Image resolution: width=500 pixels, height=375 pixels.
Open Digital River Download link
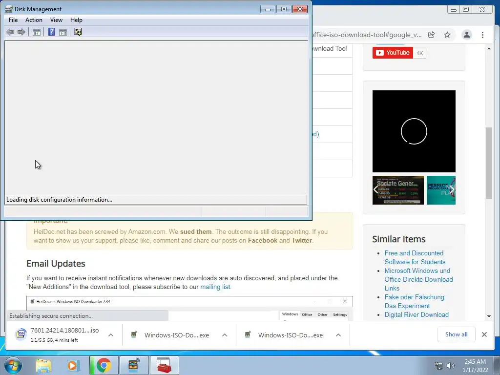click(x=417, y=314)
